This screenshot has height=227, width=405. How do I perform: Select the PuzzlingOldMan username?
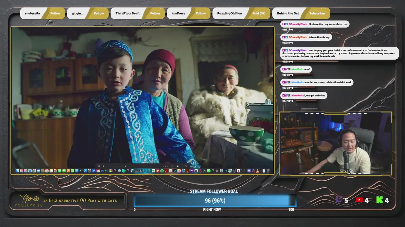point(230,13)
